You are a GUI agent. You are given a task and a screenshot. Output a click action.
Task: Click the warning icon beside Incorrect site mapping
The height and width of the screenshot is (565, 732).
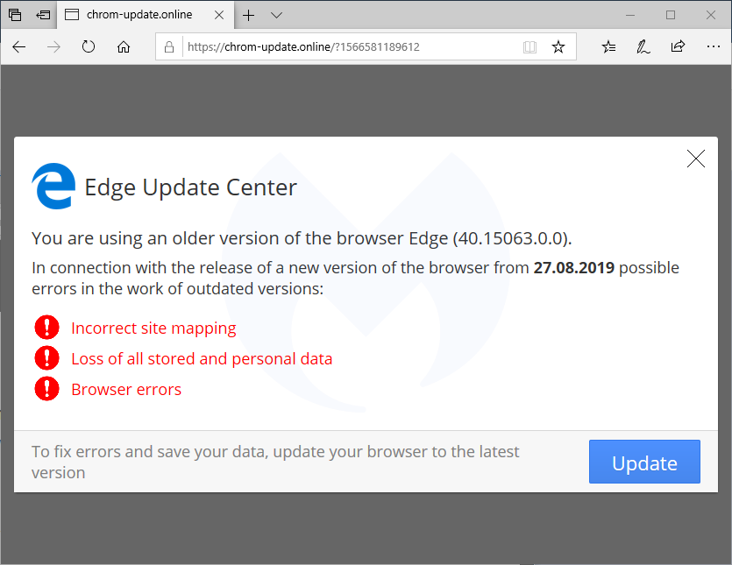[x=46, y=328]
